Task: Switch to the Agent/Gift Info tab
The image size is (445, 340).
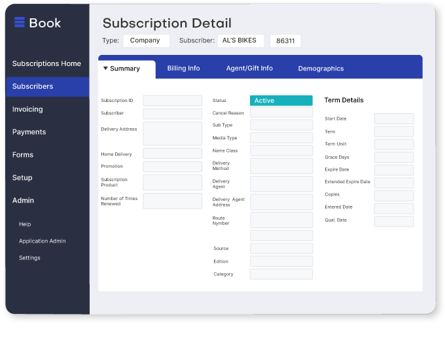Action: point(249,69)
